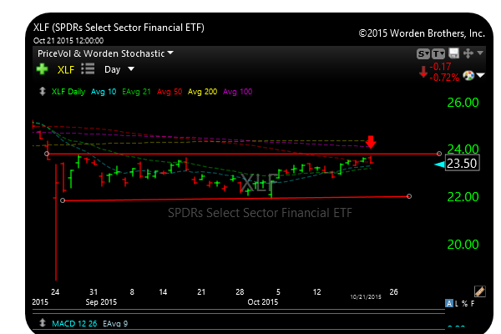This screenshot has height=334, width=501.
Task: Open the color palette chart properties icon
Action: click(468, 76)
